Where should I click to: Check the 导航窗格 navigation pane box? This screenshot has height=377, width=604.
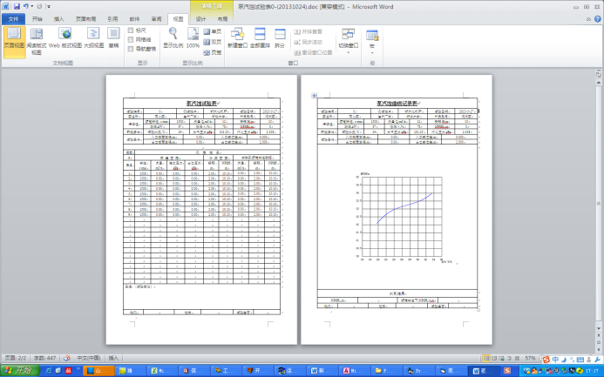point(132,50)
